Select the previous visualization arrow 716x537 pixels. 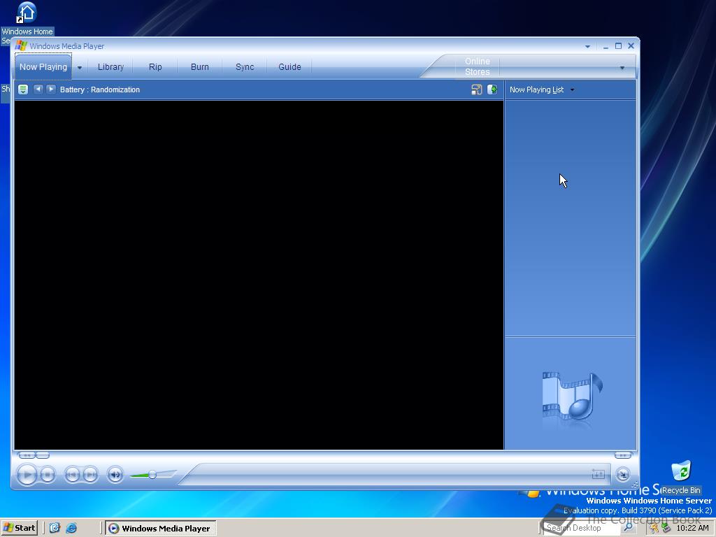click(x=38, y=89)
